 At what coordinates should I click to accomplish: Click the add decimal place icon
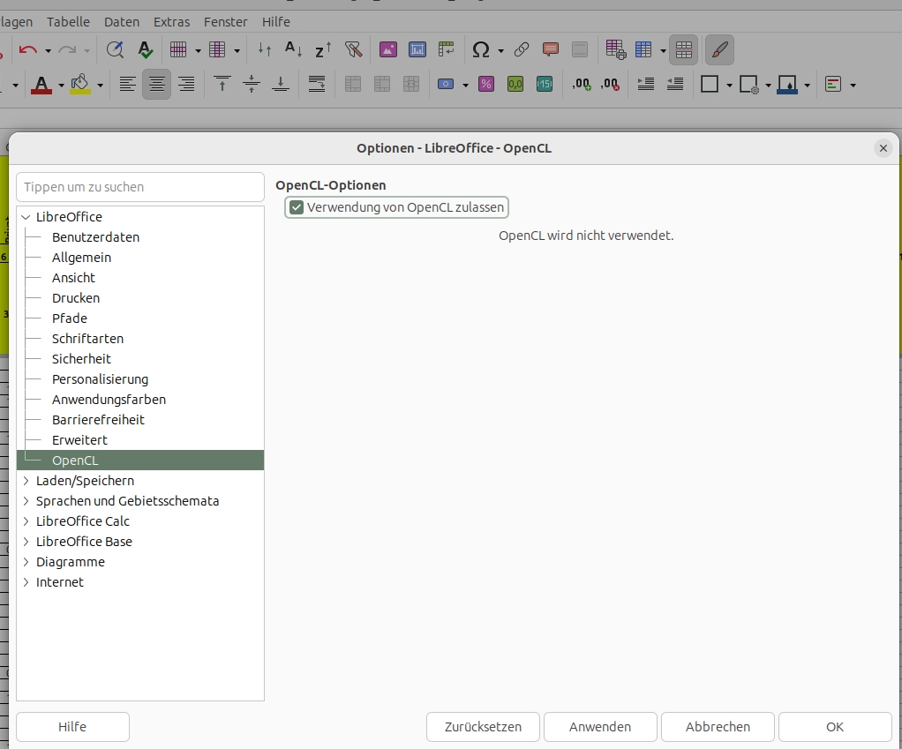581,84
